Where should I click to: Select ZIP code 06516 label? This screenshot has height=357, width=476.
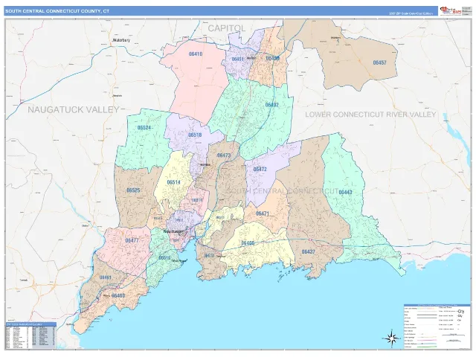164,258
